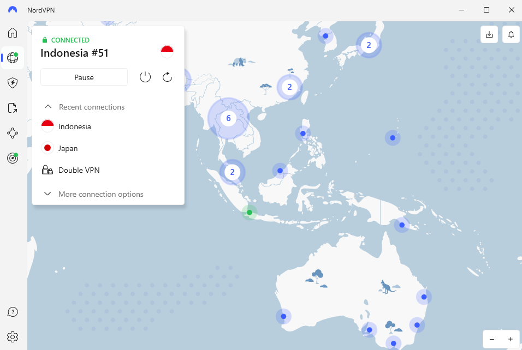Click the Malaysia-Singapore cluster showing 2
Image resolution: width=522 pixels, height=350 pixels.
pyautogui.click(x=233, y=172)
